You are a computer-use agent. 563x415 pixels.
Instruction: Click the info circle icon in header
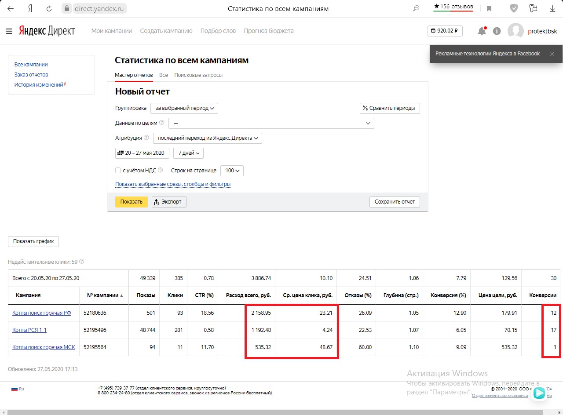pyautogui.click(x=497, y=31)
